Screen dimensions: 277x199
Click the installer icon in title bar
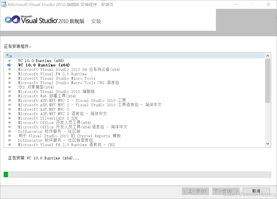(4, 4)
